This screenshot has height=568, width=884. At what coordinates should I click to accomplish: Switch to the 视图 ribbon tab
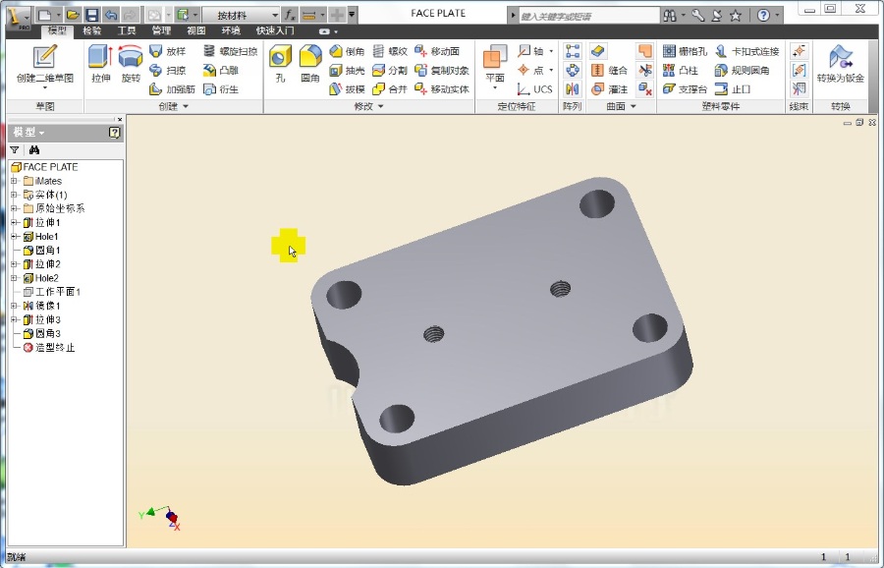[196, 30]
